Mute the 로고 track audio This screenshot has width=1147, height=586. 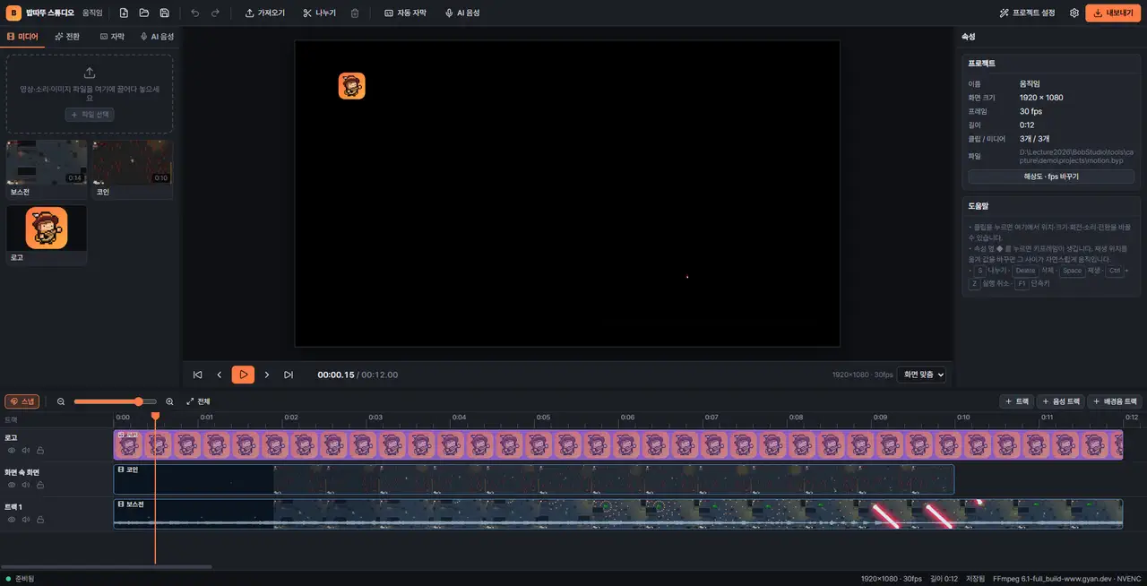tap(26, 450)
